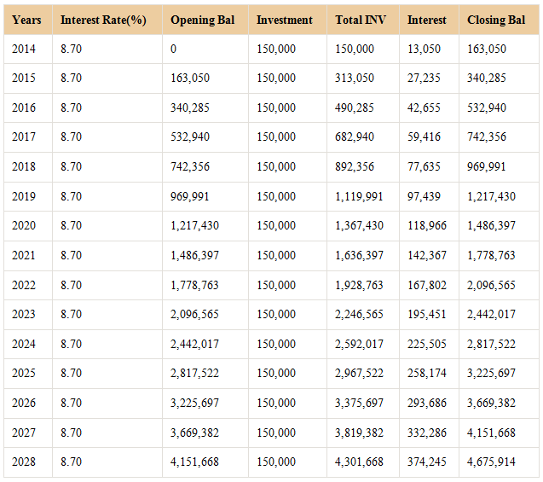
Task: Click the 2016 total investment 490,285
Action: click(x=355, y=108)
